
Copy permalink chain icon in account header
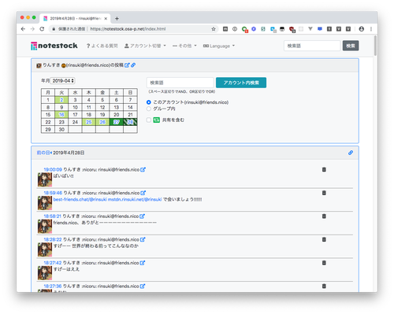pyautogui.click(x=133, y=65)
